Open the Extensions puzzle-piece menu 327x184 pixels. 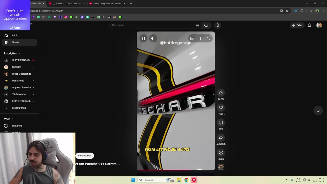[302, 11]
